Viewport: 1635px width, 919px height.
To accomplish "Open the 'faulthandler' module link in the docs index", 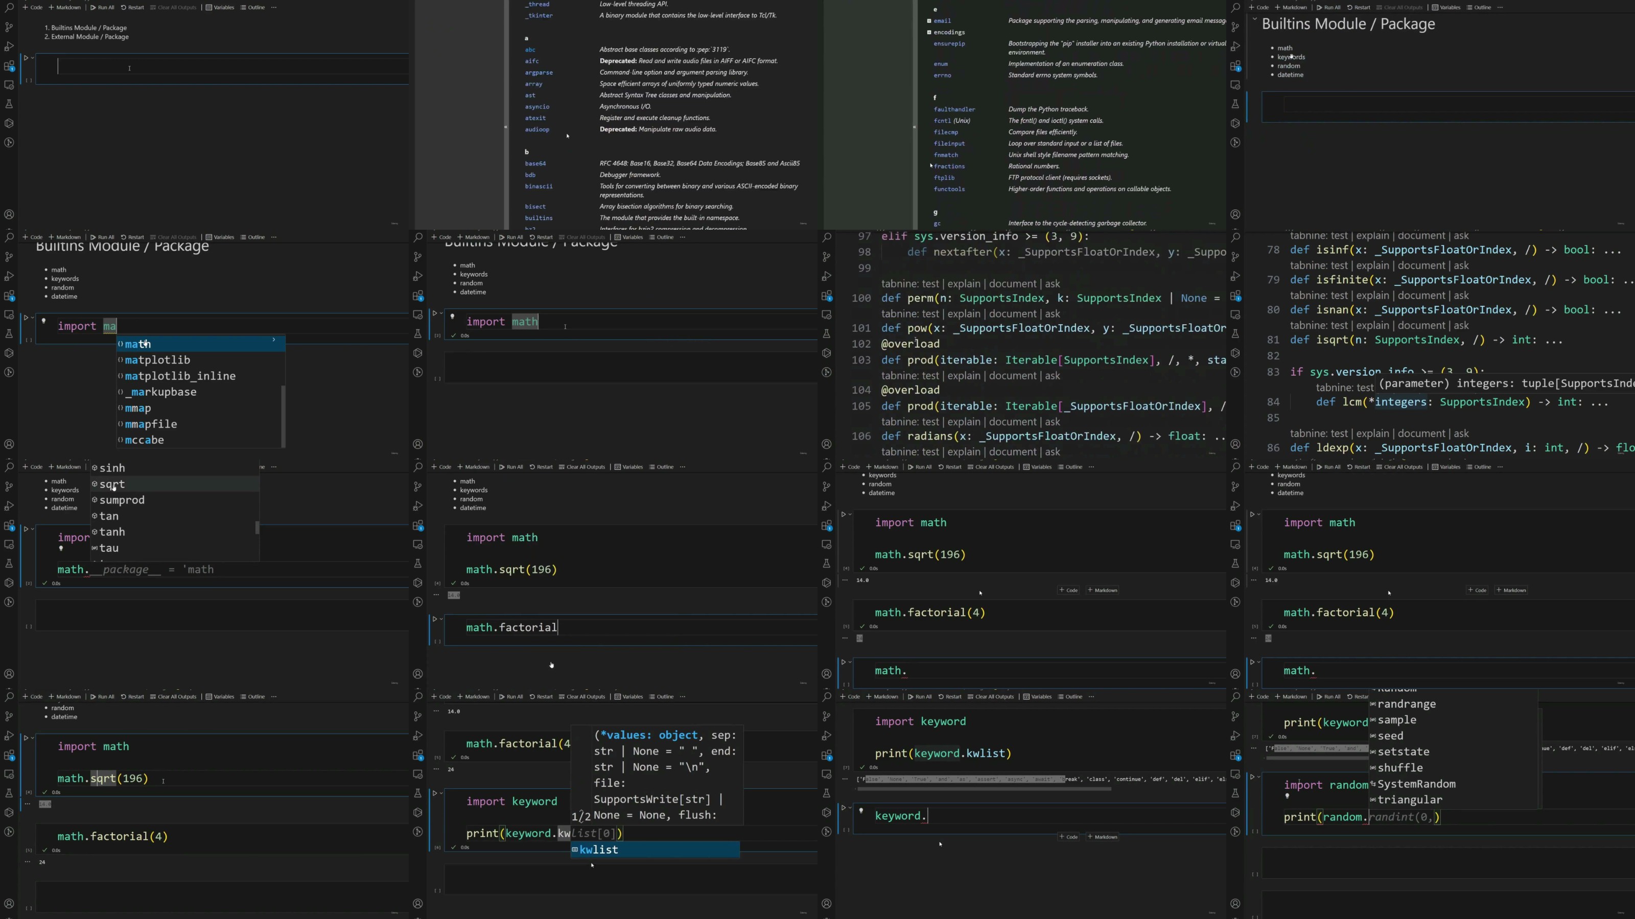I will tap(954, 109).
